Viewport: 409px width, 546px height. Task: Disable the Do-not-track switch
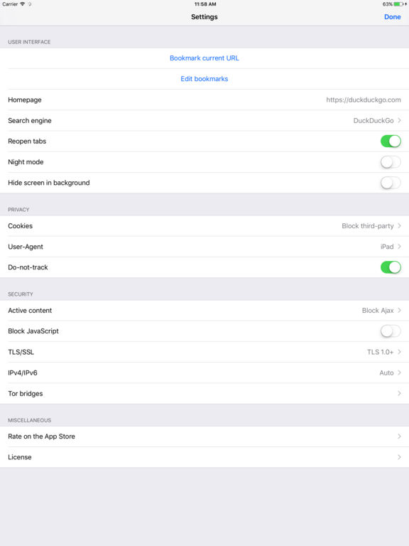(x=391, y=267)
